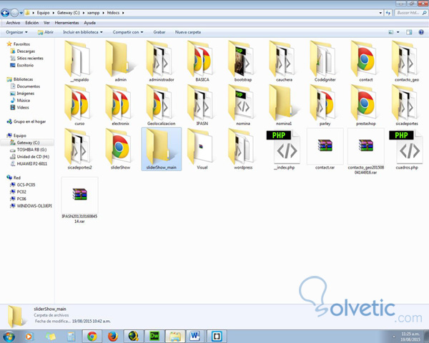Open the cauchera folder
The image size is (429, 343).
pos(284,61)
